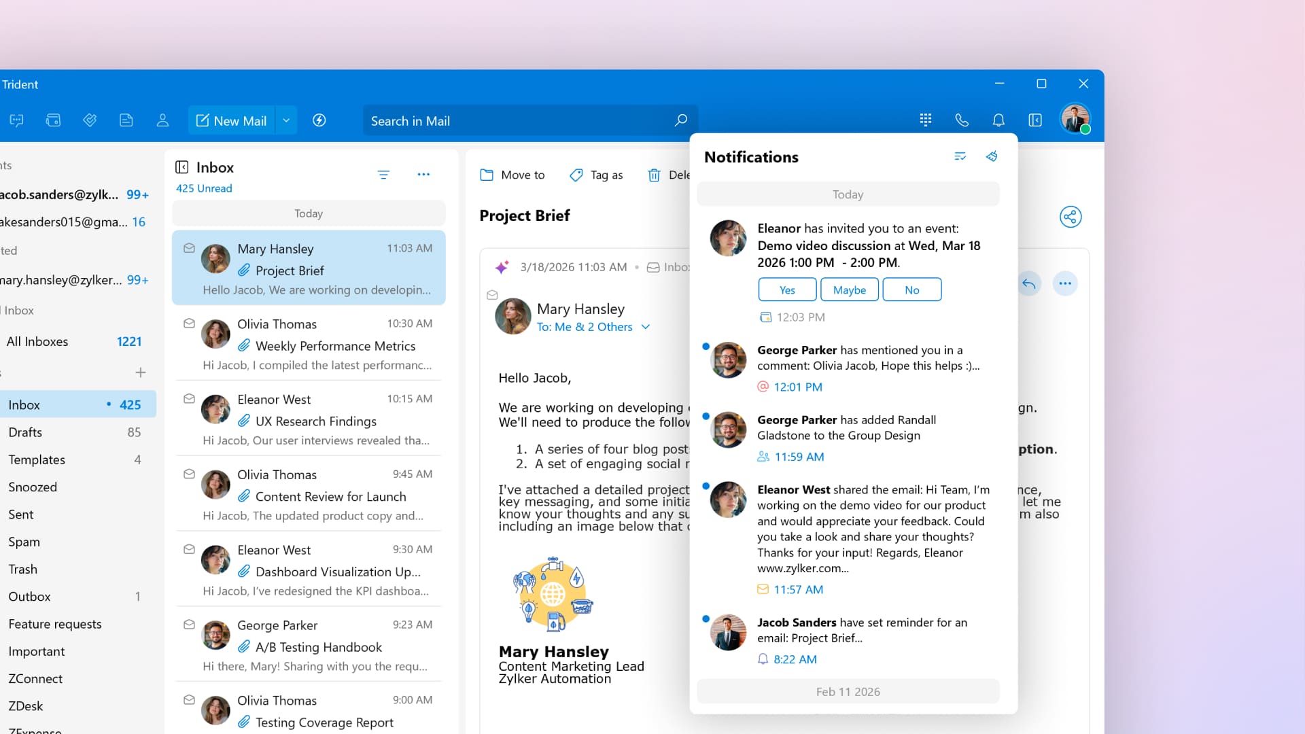The height and width of the screenshot is (734, 1305).
Task: Click the share icon for Project Brief
Action: 1070,217
